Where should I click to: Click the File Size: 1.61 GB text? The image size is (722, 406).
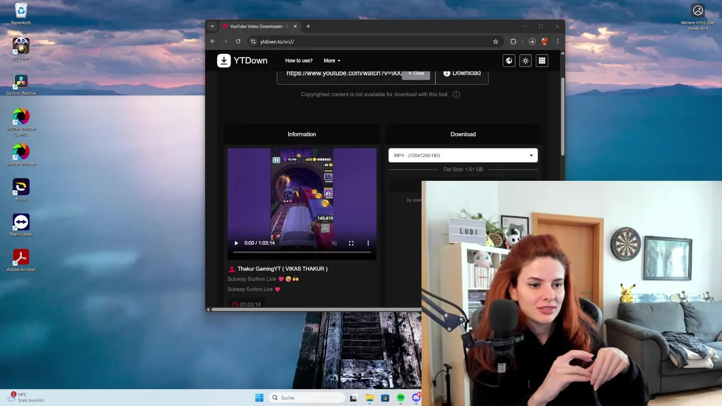coord(463,169)
